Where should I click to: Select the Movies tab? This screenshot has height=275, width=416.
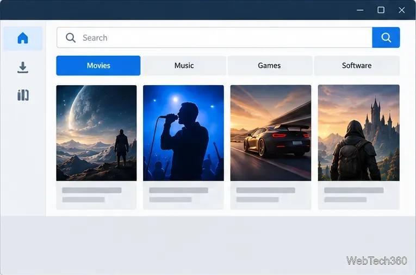98,66
